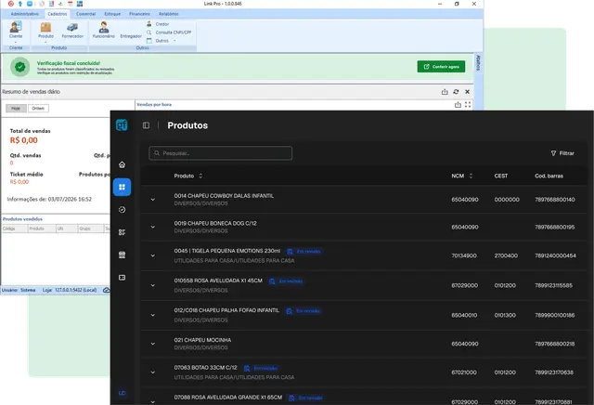Toggle the sidebar panel icon beside Produtos

[x=147, y=125]
